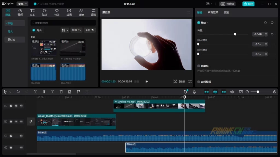Switch to the 变速 speed tab
This screenshot has height=157, width=280.
click(x=226, y=12)
